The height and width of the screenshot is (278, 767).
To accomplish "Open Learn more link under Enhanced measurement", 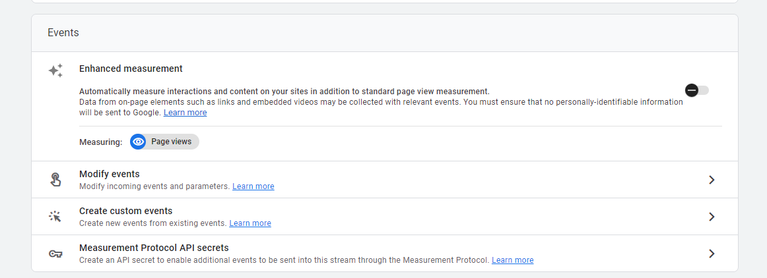I will click(185, 113).
